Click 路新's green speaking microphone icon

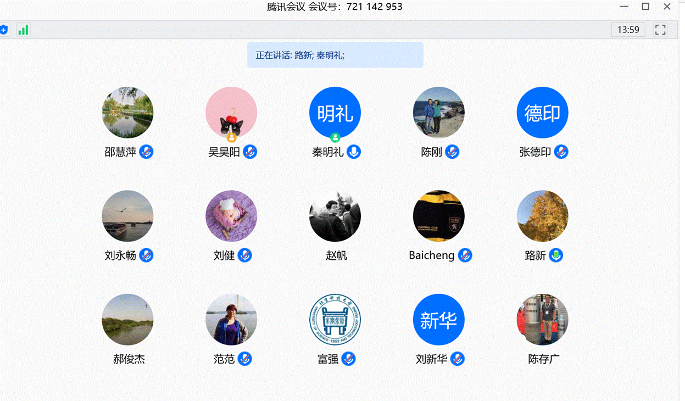click(556, 255)
